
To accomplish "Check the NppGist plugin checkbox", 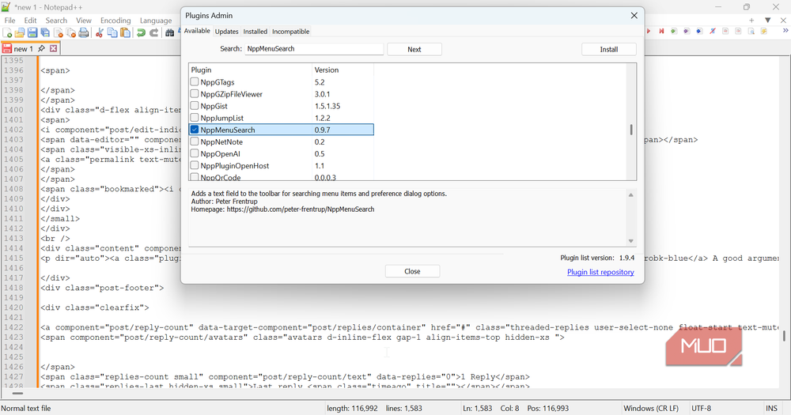I will [x=195, y=106].
